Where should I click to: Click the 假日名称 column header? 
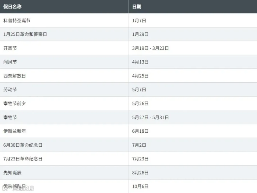coord(13,7)
